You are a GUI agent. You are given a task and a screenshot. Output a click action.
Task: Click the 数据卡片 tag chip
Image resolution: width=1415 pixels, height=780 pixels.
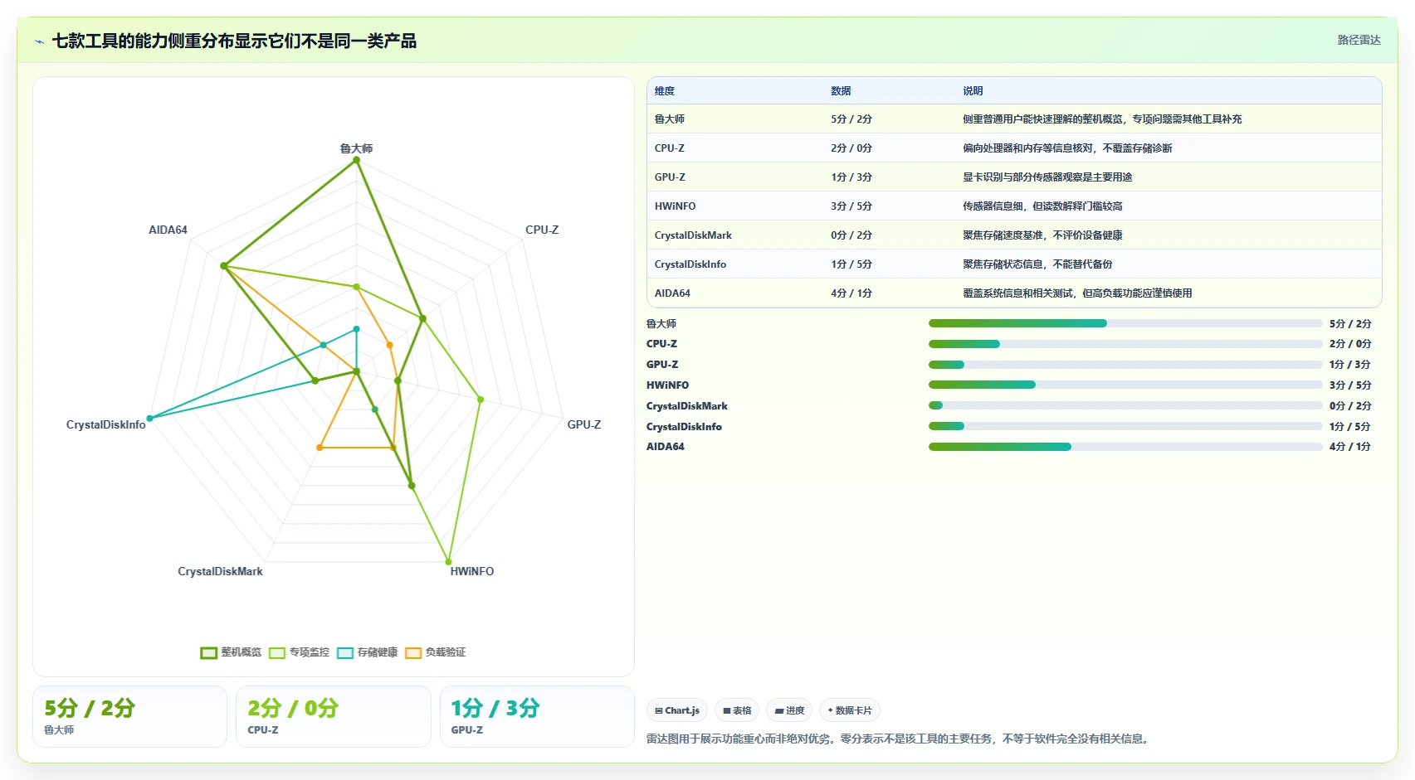pos(850,710)
